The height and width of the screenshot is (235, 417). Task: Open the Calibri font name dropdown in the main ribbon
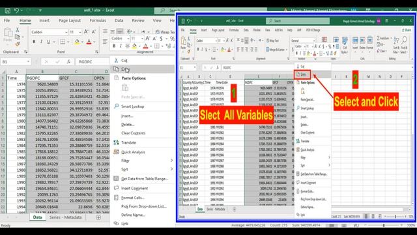[x=66, y=32]
